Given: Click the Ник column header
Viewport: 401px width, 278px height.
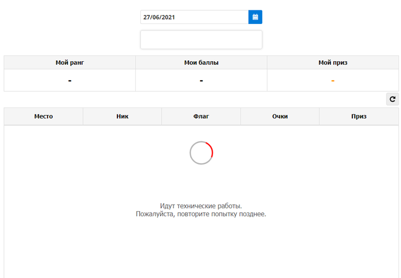Looking at the screenshot, I should coord(122,117).
